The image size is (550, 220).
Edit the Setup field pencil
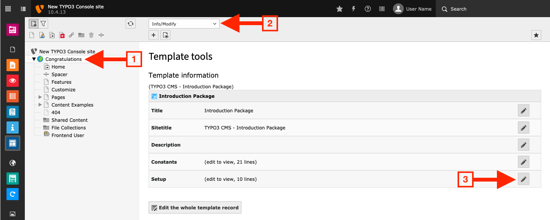(524, 179)
